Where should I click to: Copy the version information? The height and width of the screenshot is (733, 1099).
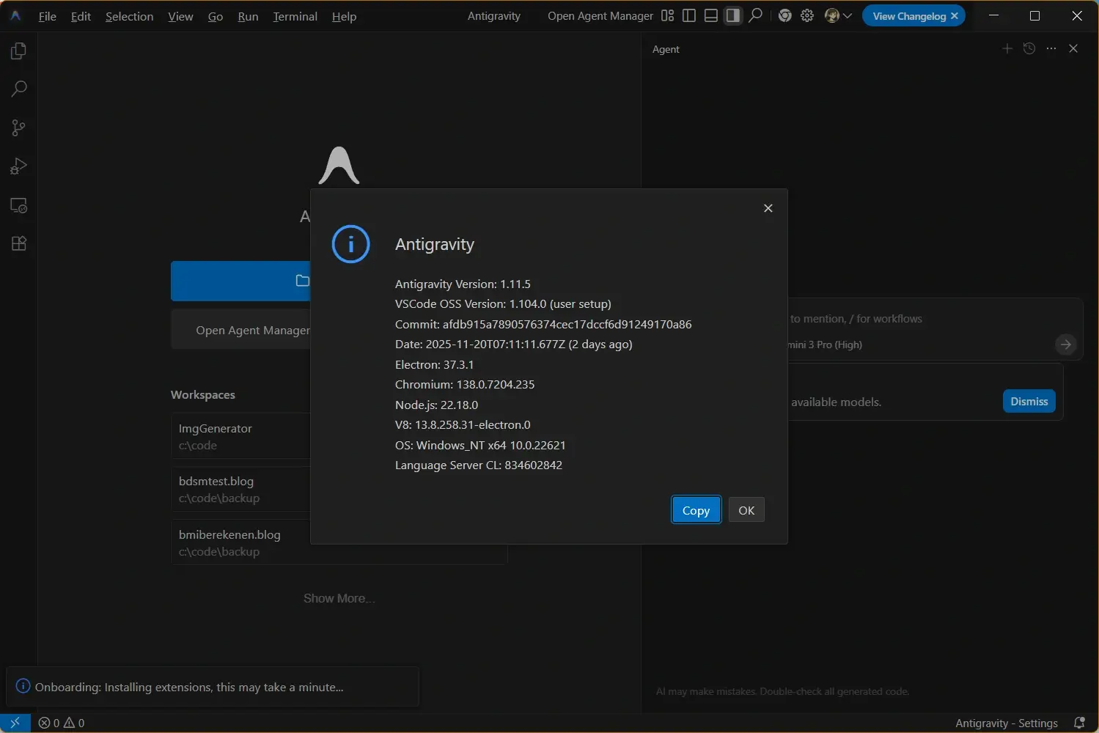[696, 510]
